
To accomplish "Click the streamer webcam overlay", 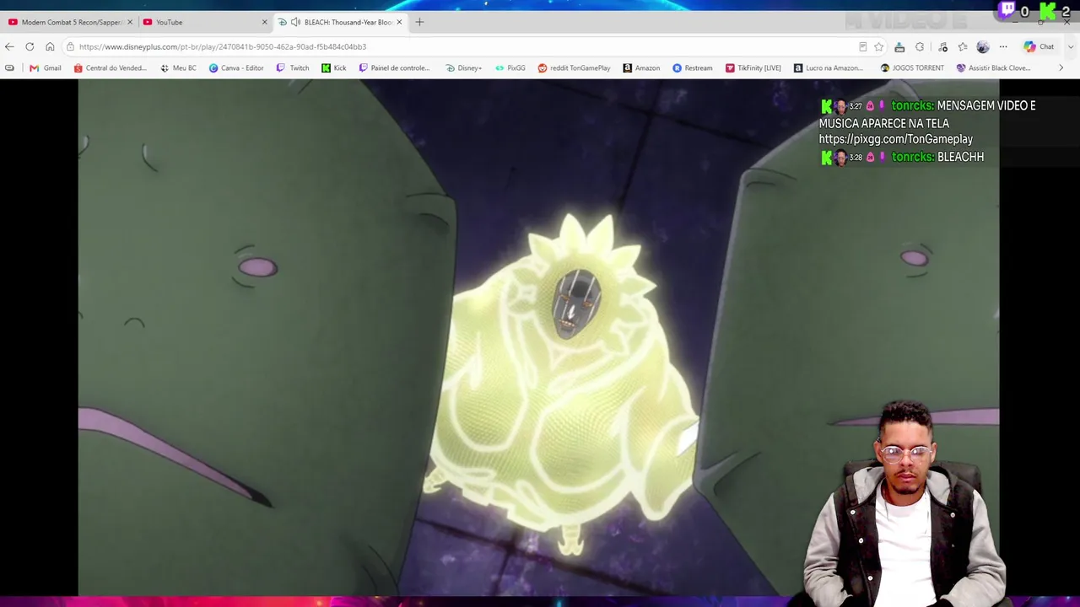I will coord(903,502).
